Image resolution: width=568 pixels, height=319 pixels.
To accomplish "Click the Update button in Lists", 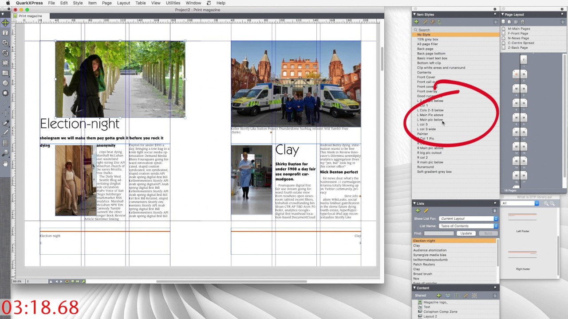I will click(466, 233).
